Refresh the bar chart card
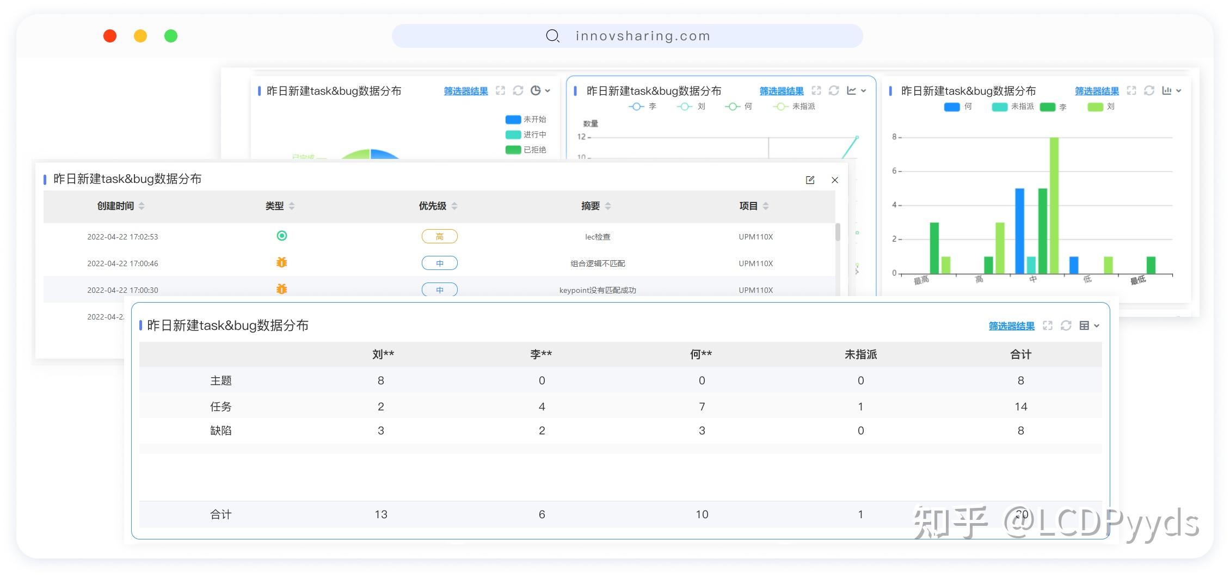Screen dimensions: 1230x577 pos(1149,91)
